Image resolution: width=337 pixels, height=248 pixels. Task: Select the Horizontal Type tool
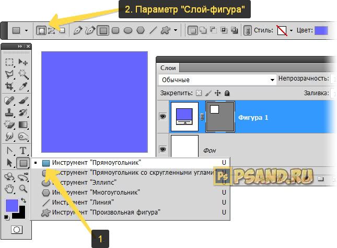(23, 151)
